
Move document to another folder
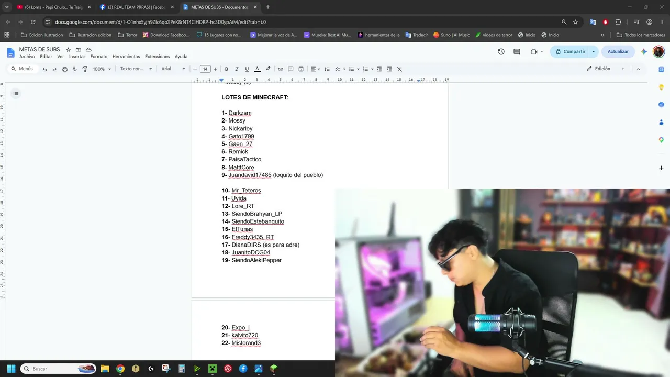[x=79, y=50]
